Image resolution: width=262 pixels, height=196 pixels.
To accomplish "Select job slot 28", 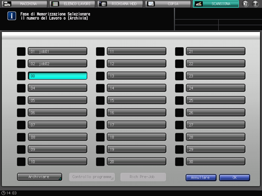I will point(216,137).
